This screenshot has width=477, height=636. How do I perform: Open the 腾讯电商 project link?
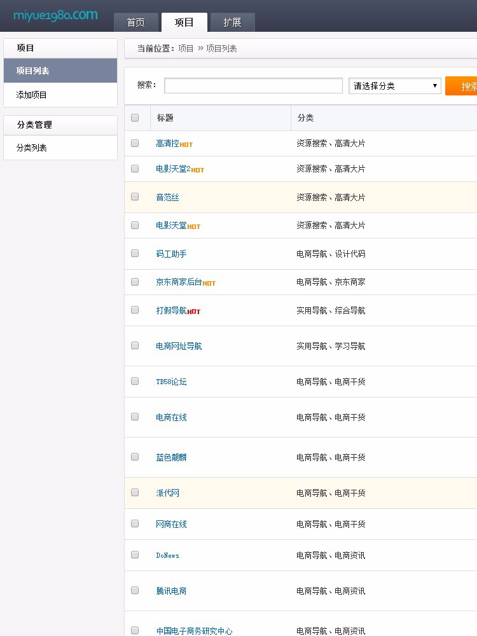tap(171, 591)
